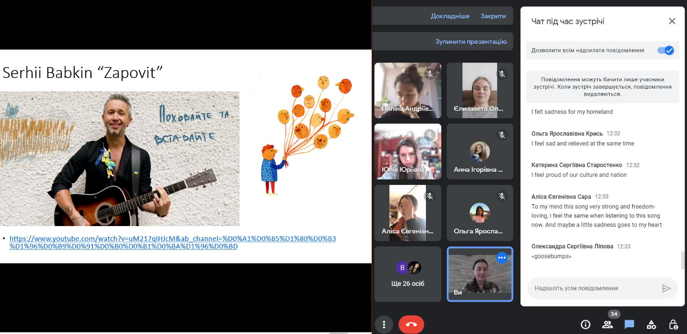Screen dimensions: 687x334
Task: Click the send message arrow icon
Action: point(666,288)
